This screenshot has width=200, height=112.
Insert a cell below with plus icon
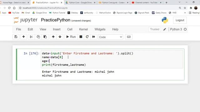pyautogui.click(x=23, y=37)
